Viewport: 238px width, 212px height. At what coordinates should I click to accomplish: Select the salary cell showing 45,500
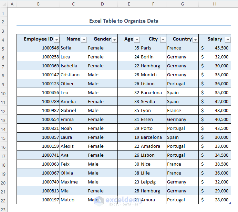pos(215,48)
